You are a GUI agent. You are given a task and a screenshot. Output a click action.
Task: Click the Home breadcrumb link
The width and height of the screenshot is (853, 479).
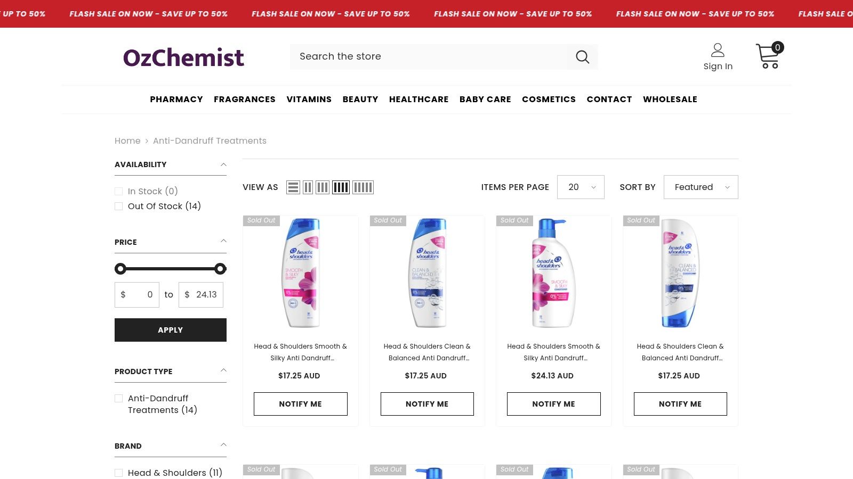[x=127, y=141]
